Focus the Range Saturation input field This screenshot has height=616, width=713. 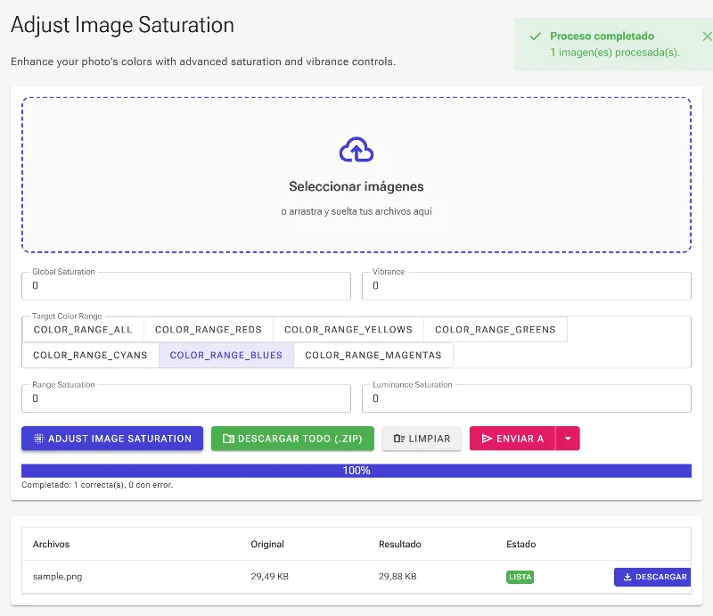[x=186, y=398]
